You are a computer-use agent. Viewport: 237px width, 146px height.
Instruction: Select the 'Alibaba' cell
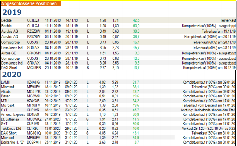coord(6,92)
